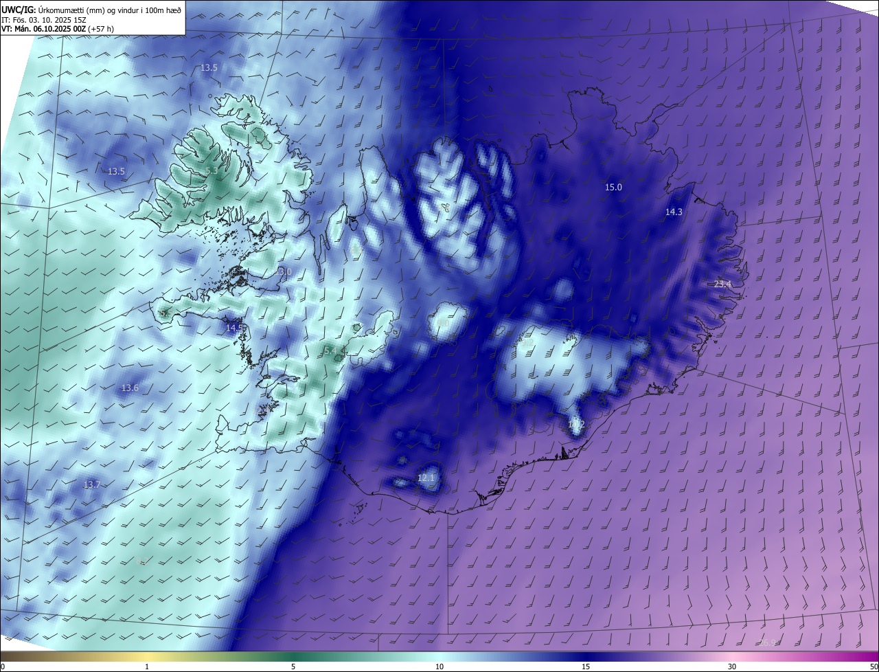Click the VT valid time line
This screenshot has height=672, width=879.
[58, 29]
